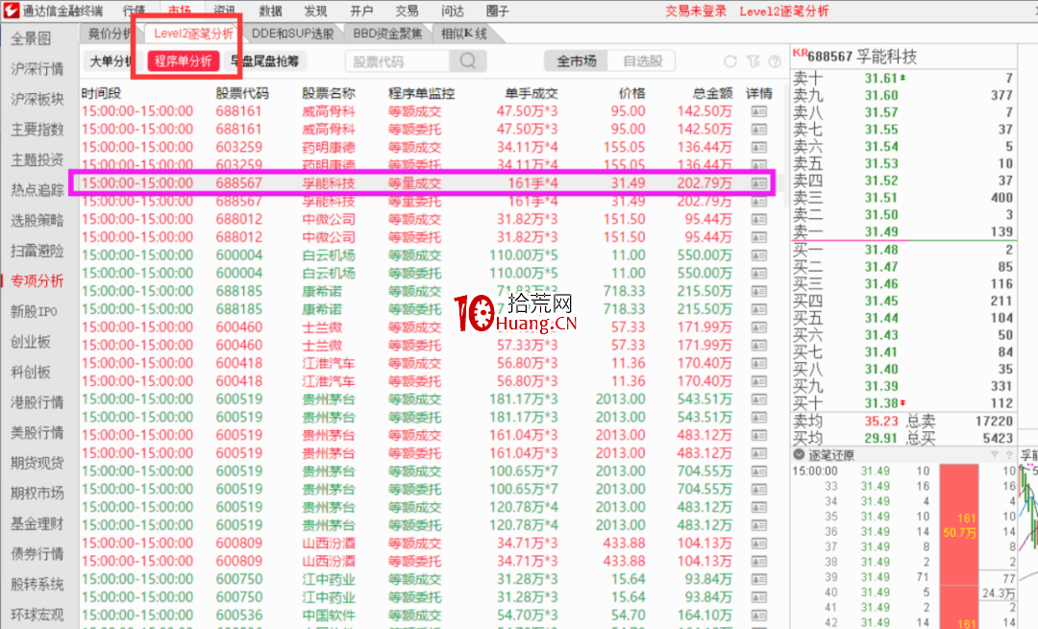Open detail icon for 600536 中国软件 row
1038x629 pixels.
pyautogui.click(x=758, y=616)
